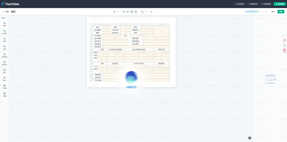
Task: Open the all-borders grid dropdown
Action: coord(136,12)
